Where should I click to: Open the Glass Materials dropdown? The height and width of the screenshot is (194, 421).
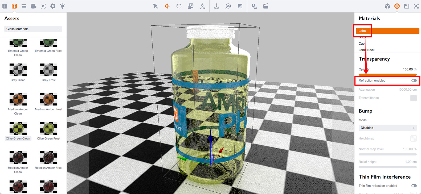(x=33, y=29)
